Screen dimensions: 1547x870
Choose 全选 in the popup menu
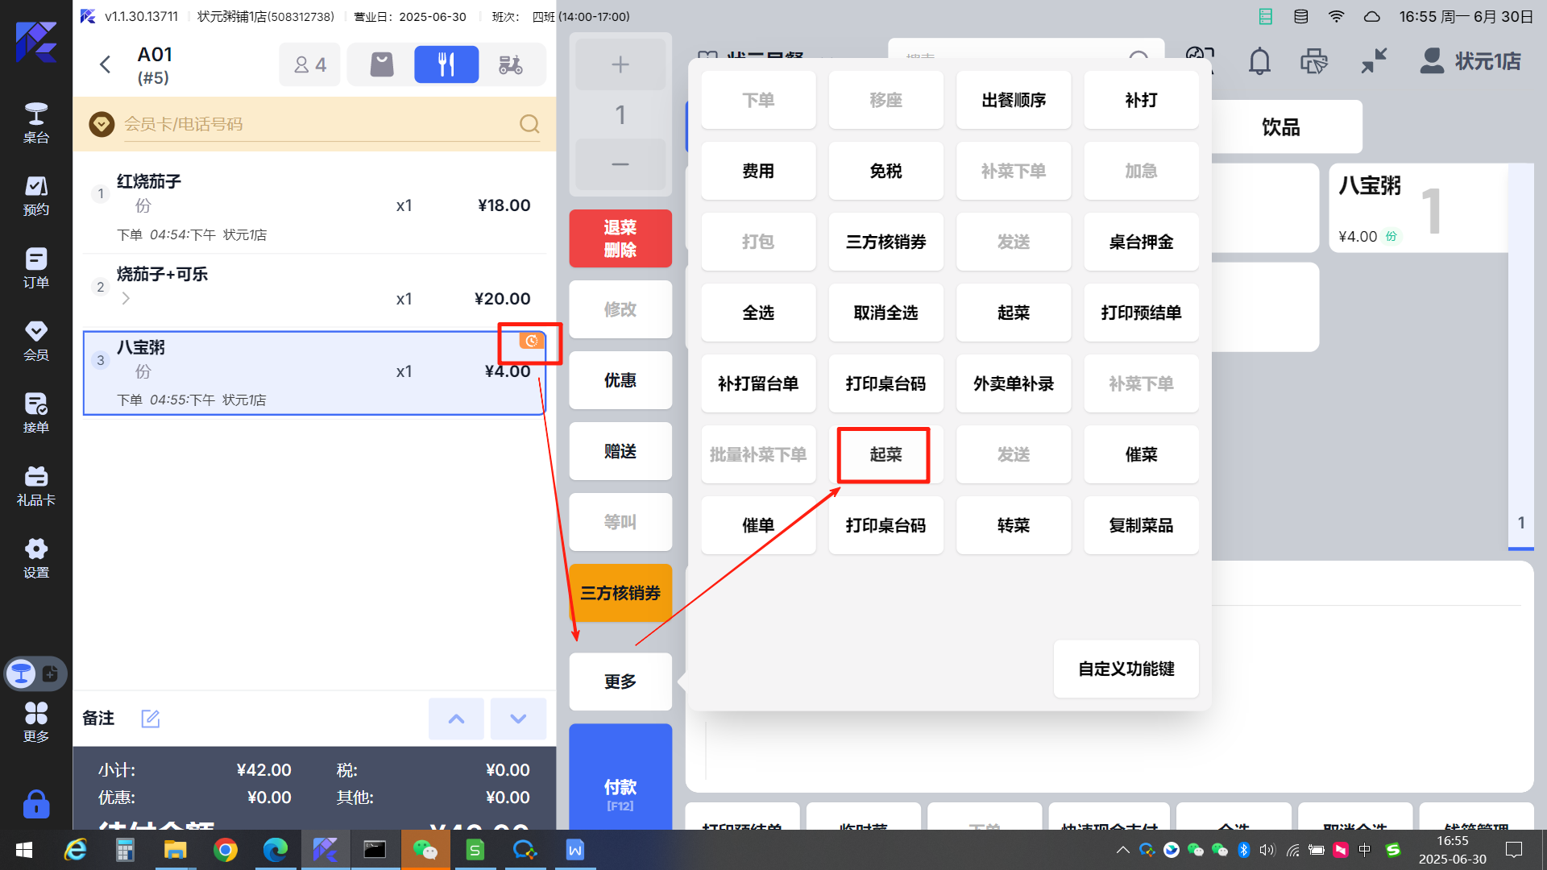(x=758, y=313)
